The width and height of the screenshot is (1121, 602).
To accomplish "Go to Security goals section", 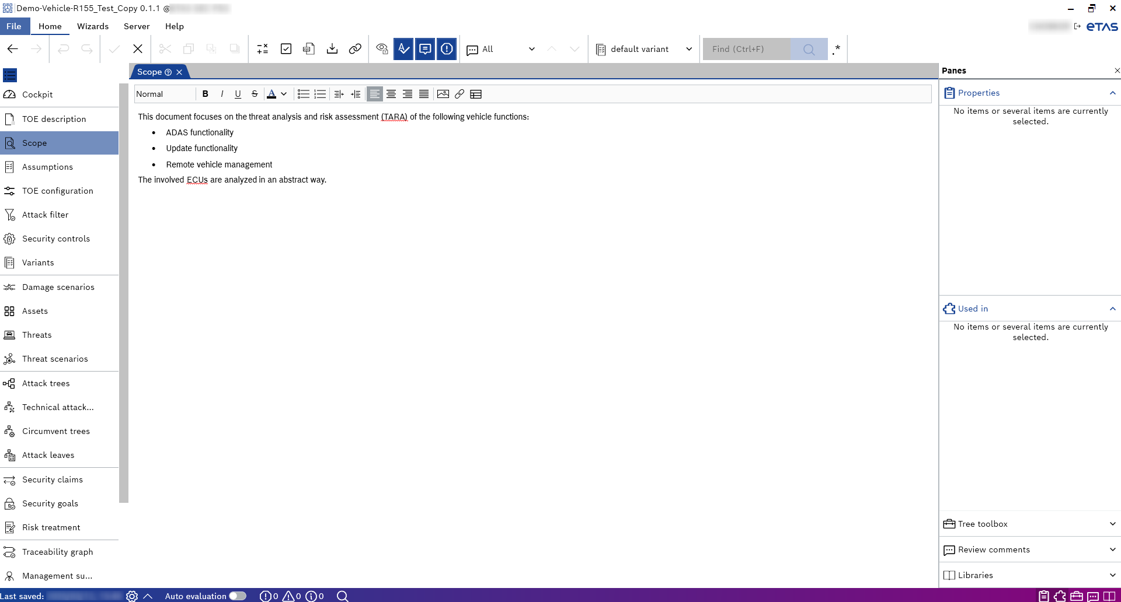I will pos(50,503).
